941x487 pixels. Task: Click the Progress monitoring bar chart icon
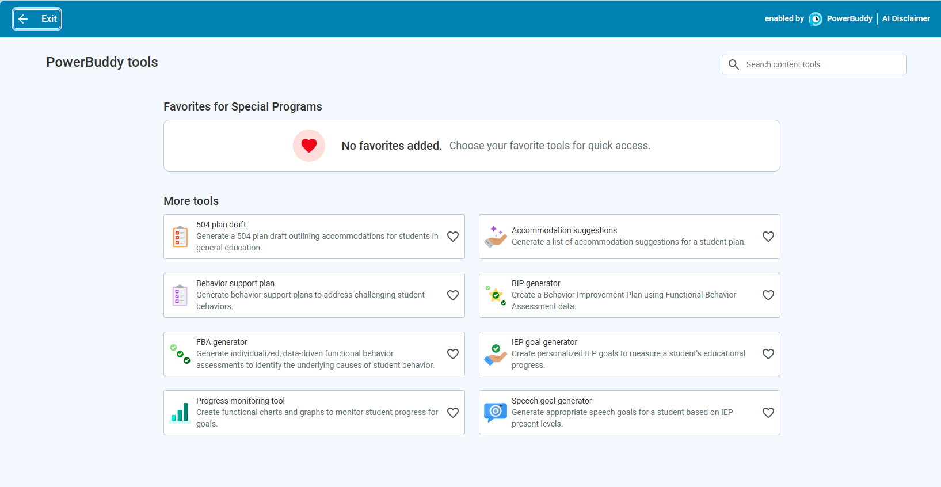(x=180, y=413)
